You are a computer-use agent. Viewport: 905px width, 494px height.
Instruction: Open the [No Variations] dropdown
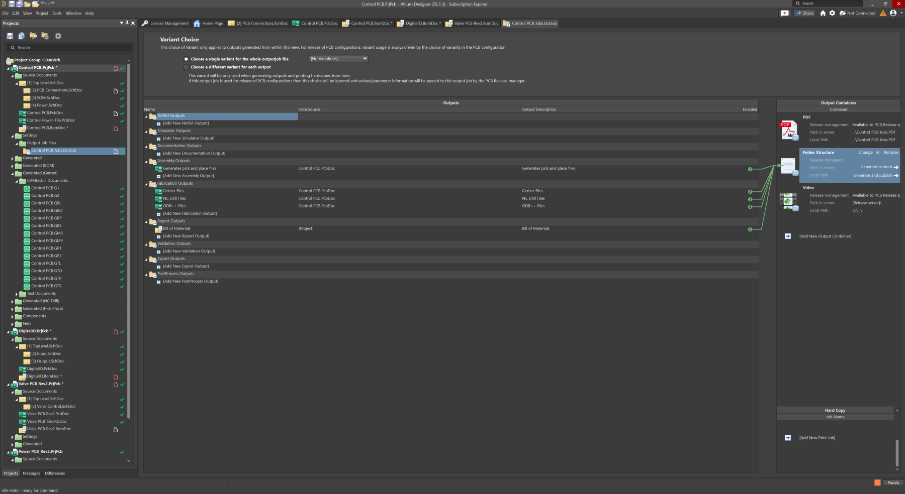click(x=338, y=59)
